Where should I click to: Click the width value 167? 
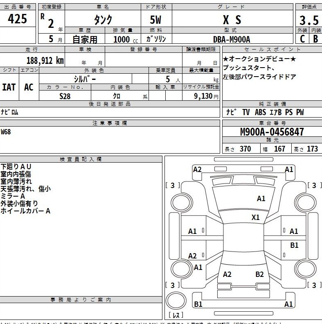coord(279,149)
